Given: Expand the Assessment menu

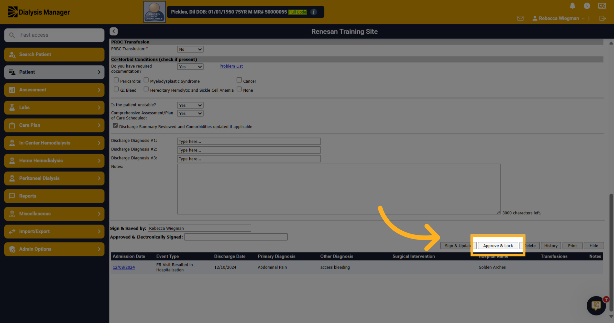Looking at the screenshot, I should (x=54, y=90).
